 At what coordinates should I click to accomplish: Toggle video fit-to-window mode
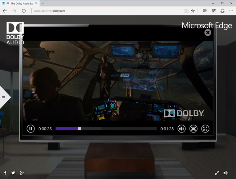pos(194,129)
